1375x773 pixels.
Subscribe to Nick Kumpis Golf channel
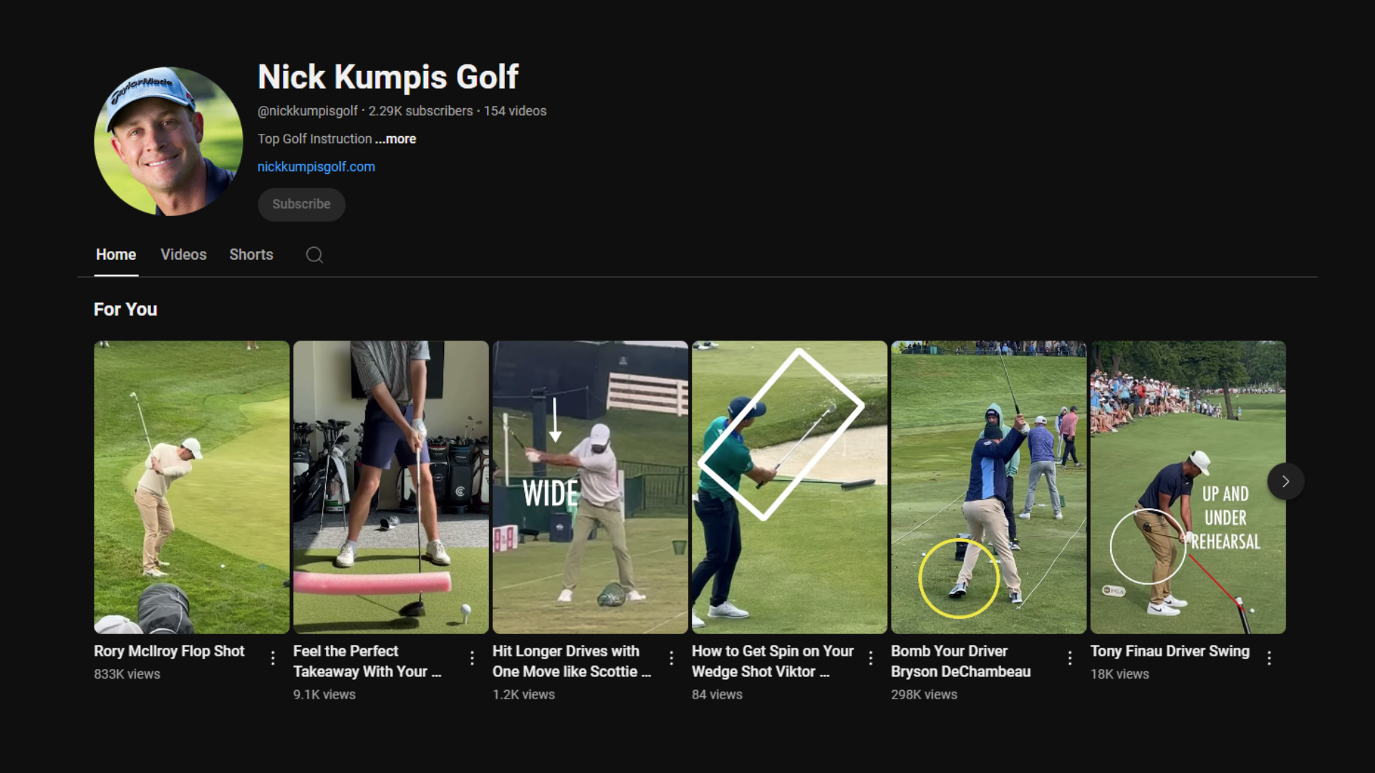301,204
